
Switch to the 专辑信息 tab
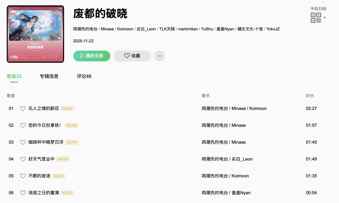coord(49,76)
